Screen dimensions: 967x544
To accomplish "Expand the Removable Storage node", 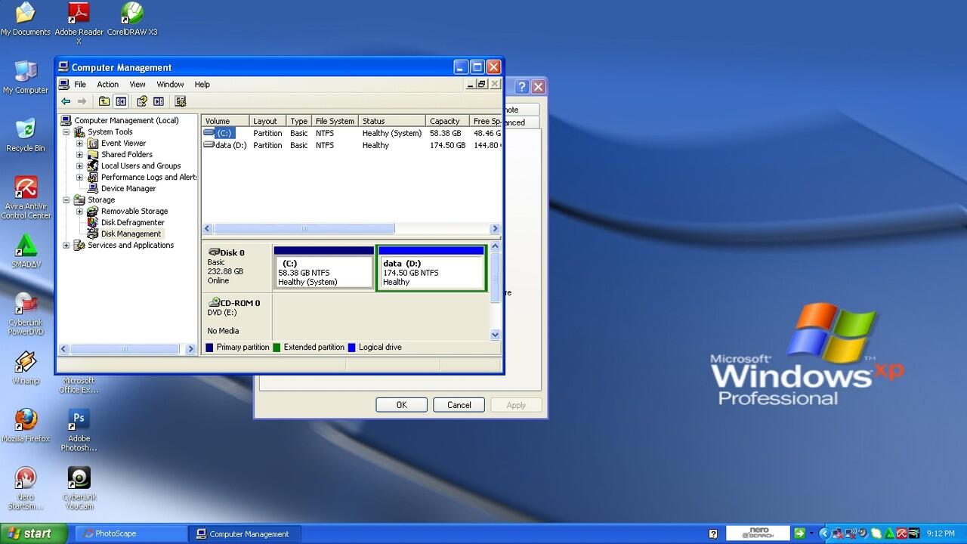I will tap(79, 211).
